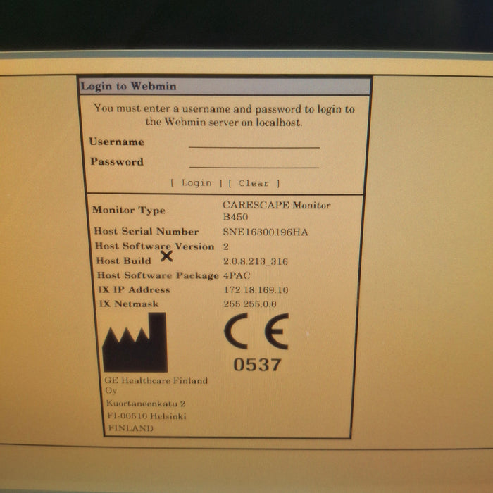Select the IX IP address 172.18.169.10
Viewport: 493px width, 493px height.
[255, 290]
